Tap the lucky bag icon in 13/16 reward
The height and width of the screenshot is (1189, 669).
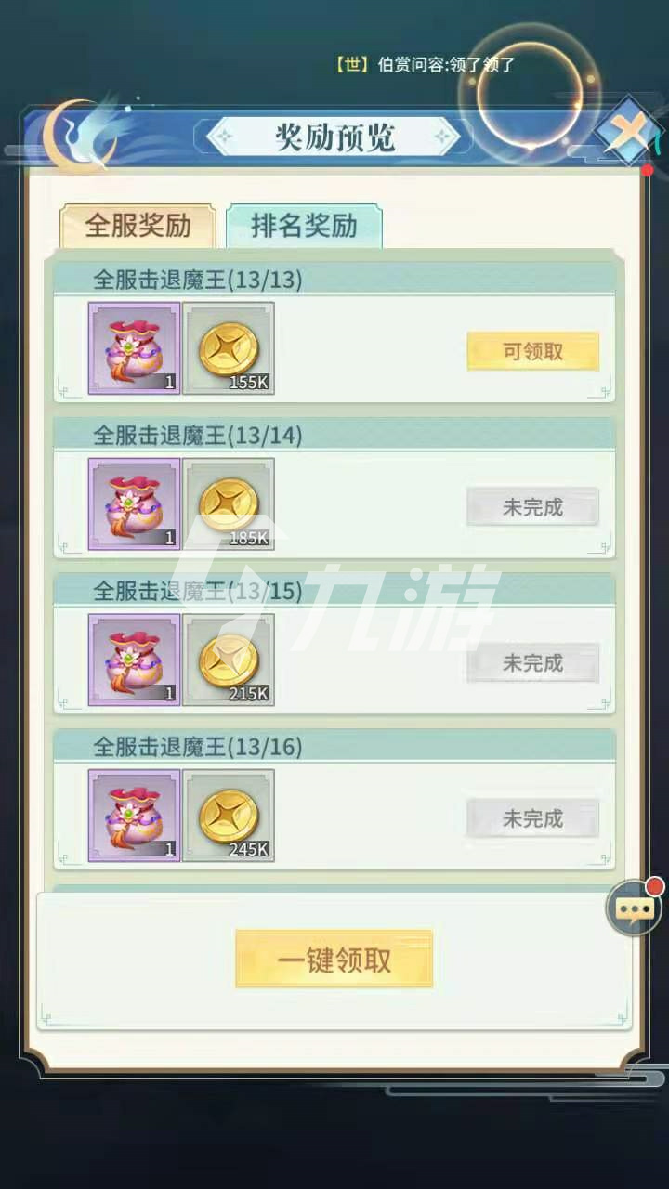coord(134,816)
